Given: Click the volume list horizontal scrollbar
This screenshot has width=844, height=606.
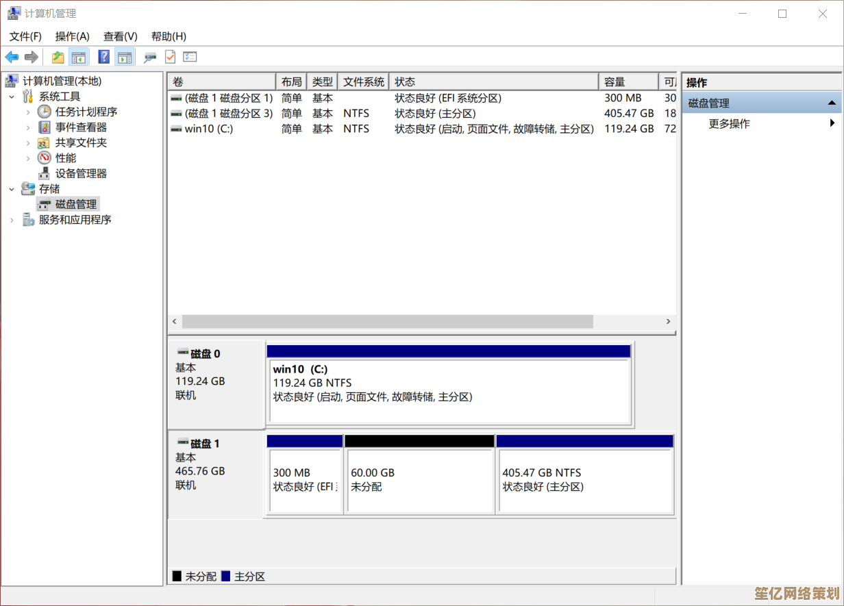Looking at the screenshot, I should 387,322.
